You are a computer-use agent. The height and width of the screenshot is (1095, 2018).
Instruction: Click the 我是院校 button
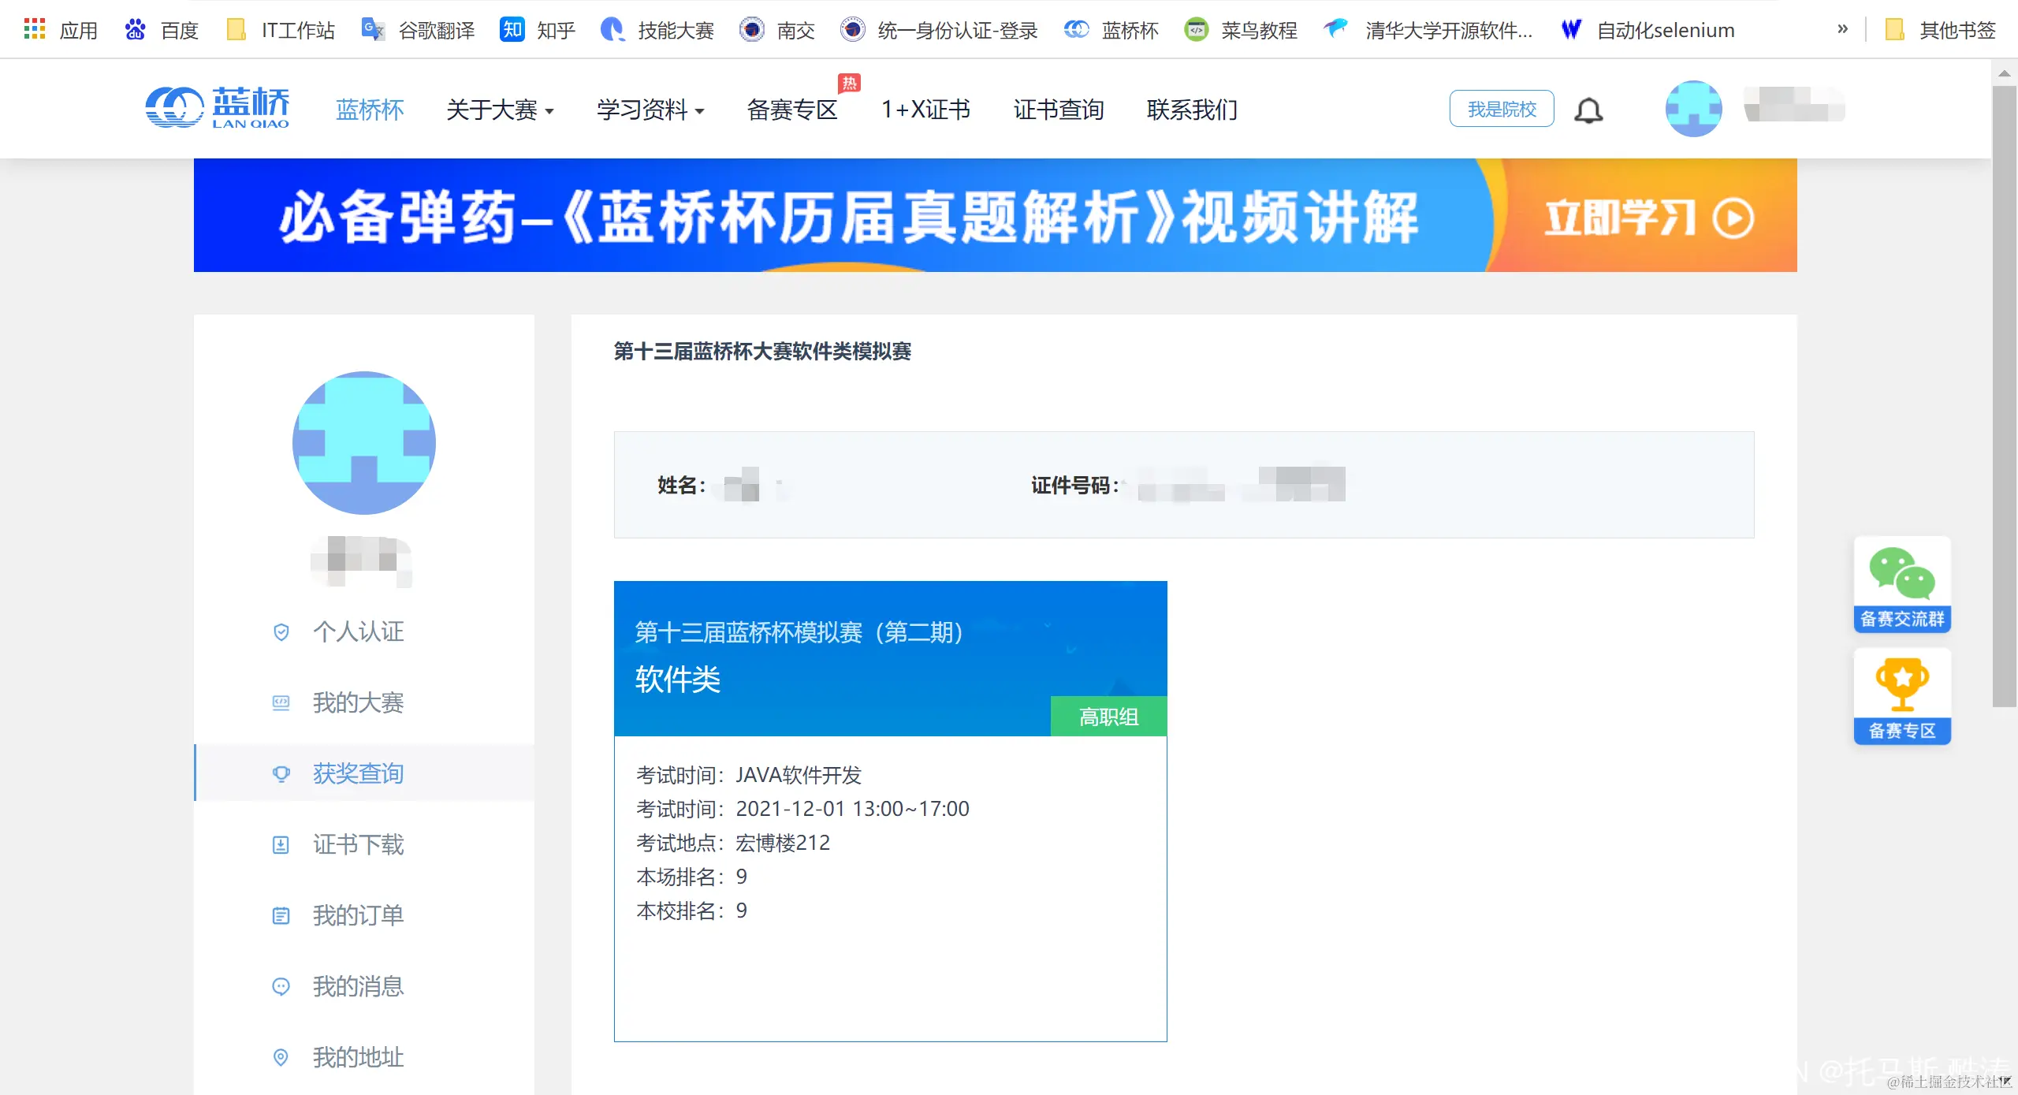(x=1501, y=109)
